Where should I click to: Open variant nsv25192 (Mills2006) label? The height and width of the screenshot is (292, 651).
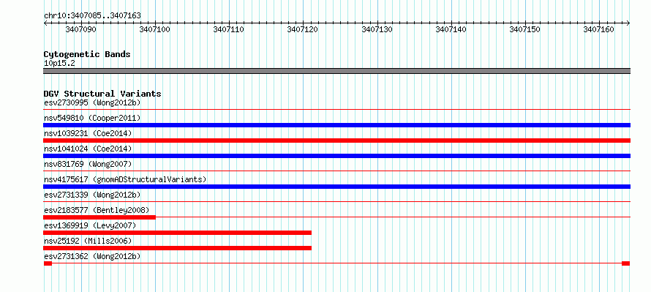88,241
